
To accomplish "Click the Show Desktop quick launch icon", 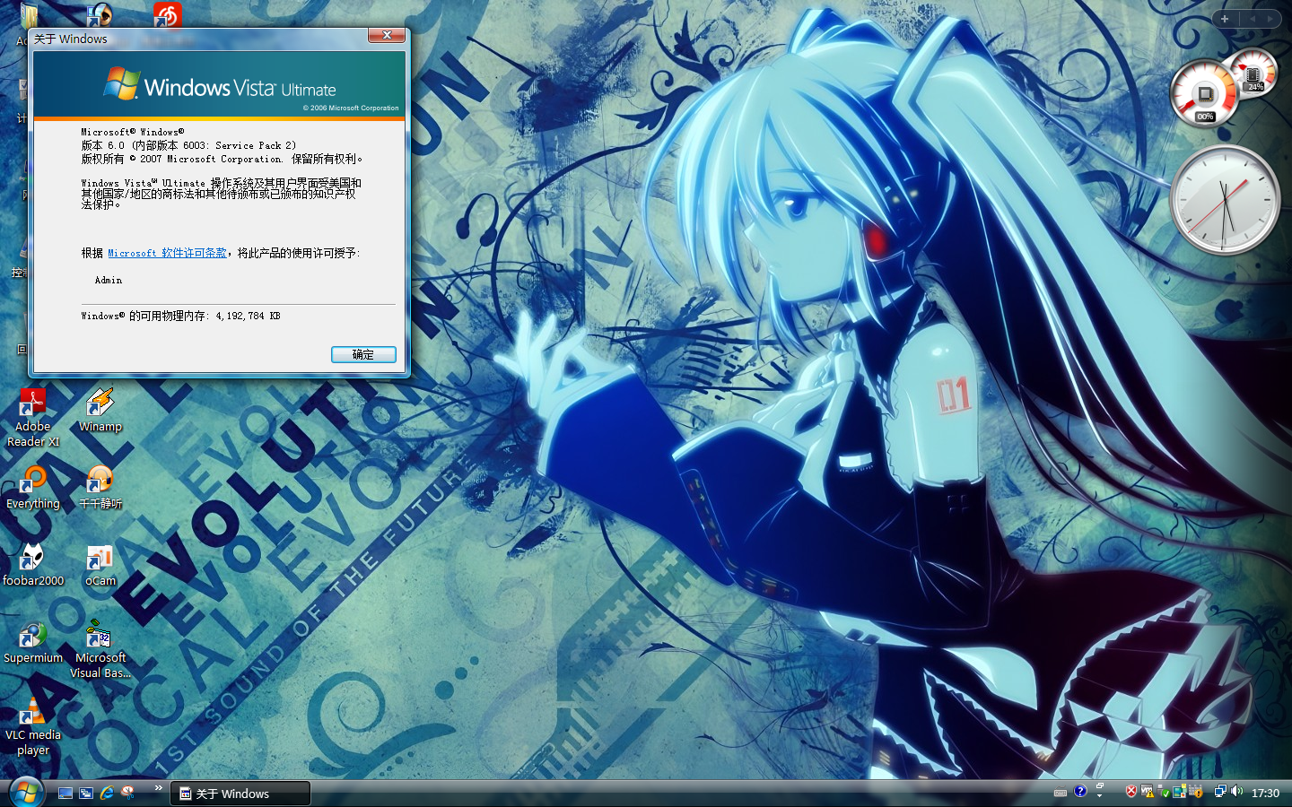I will pos(65,793).
